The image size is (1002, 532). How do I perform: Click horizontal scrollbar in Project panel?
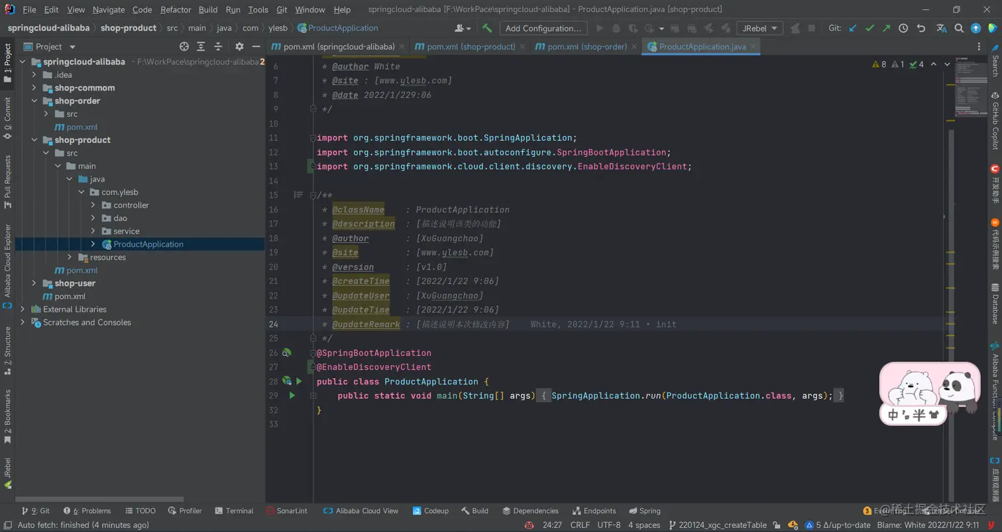pos(101,500)
